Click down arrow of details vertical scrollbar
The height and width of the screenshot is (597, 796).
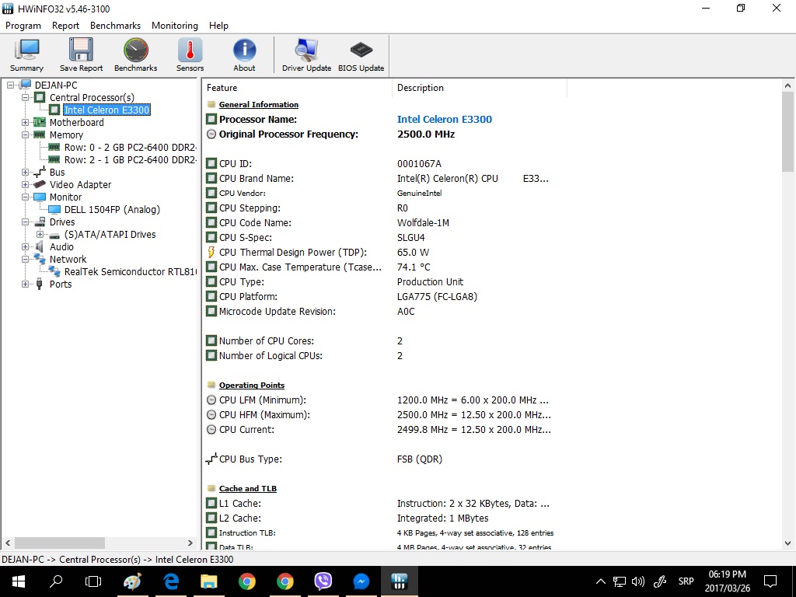787,543
